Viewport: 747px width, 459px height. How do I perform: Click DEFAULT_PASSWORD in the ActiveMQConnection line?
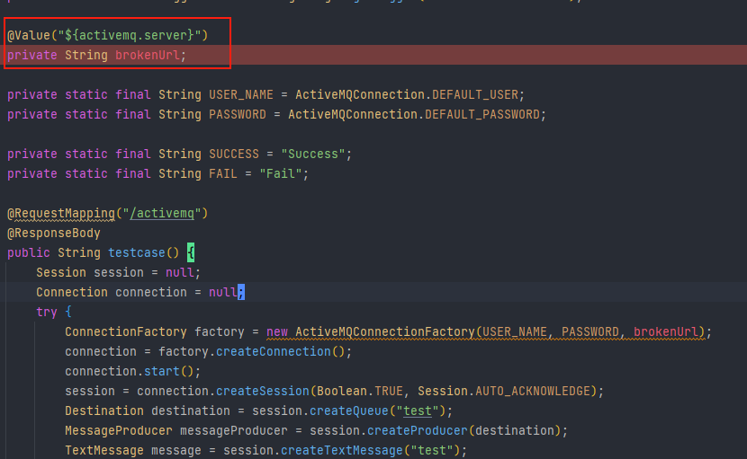coord(481,115)
